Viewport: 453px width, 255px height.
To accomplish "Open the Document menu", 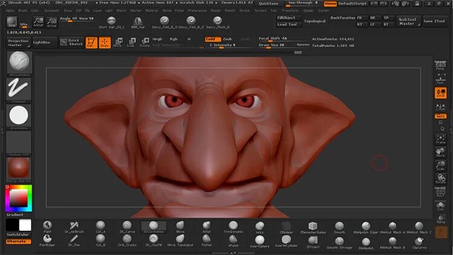I will click(x=51, y=10).
